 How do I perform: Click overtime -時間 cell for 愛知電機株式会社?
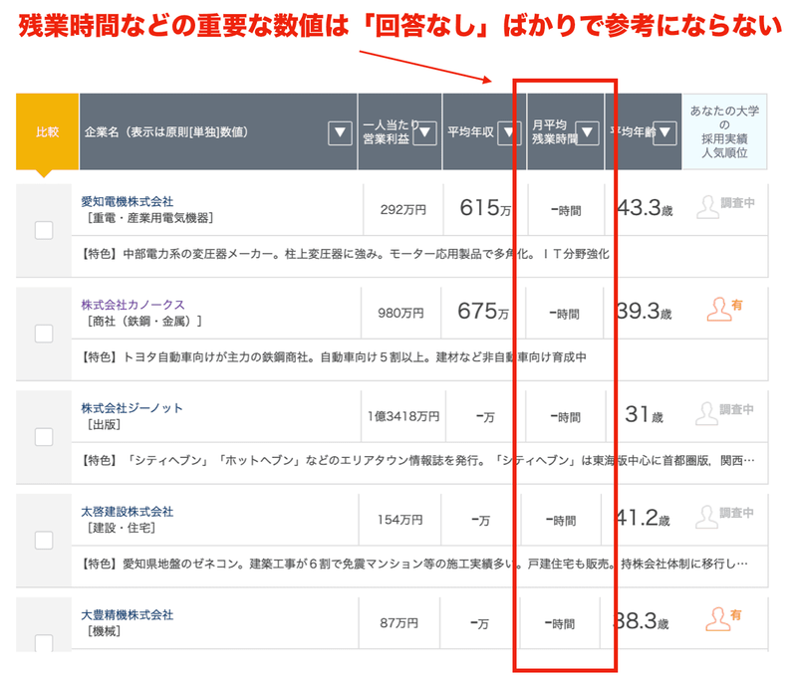click(566, 210)
